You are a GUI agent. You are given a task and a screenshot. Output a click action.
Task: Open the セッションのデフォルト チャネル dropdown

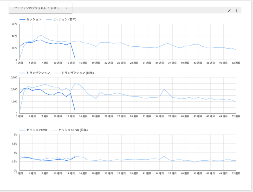click(x=40, y=8)
